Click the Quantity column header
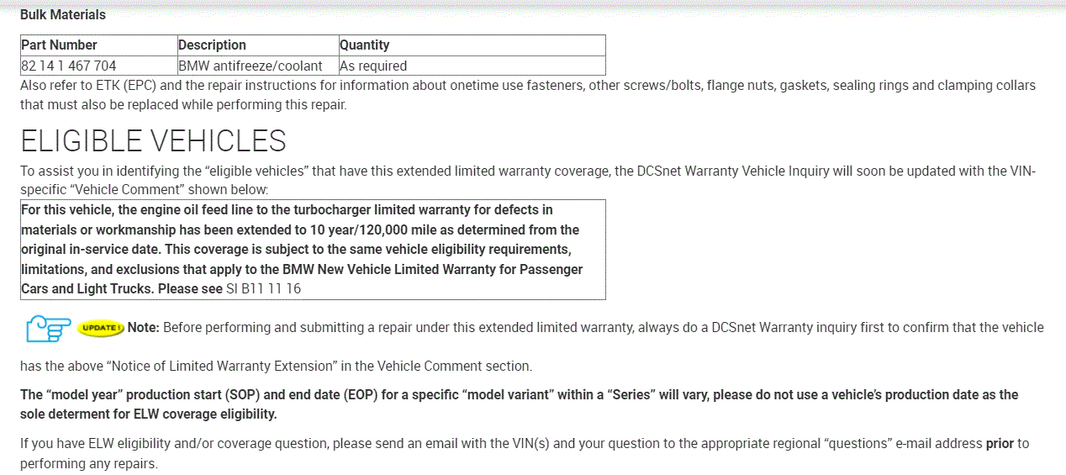The image size is (1066, 475). (x=365, y=45)
